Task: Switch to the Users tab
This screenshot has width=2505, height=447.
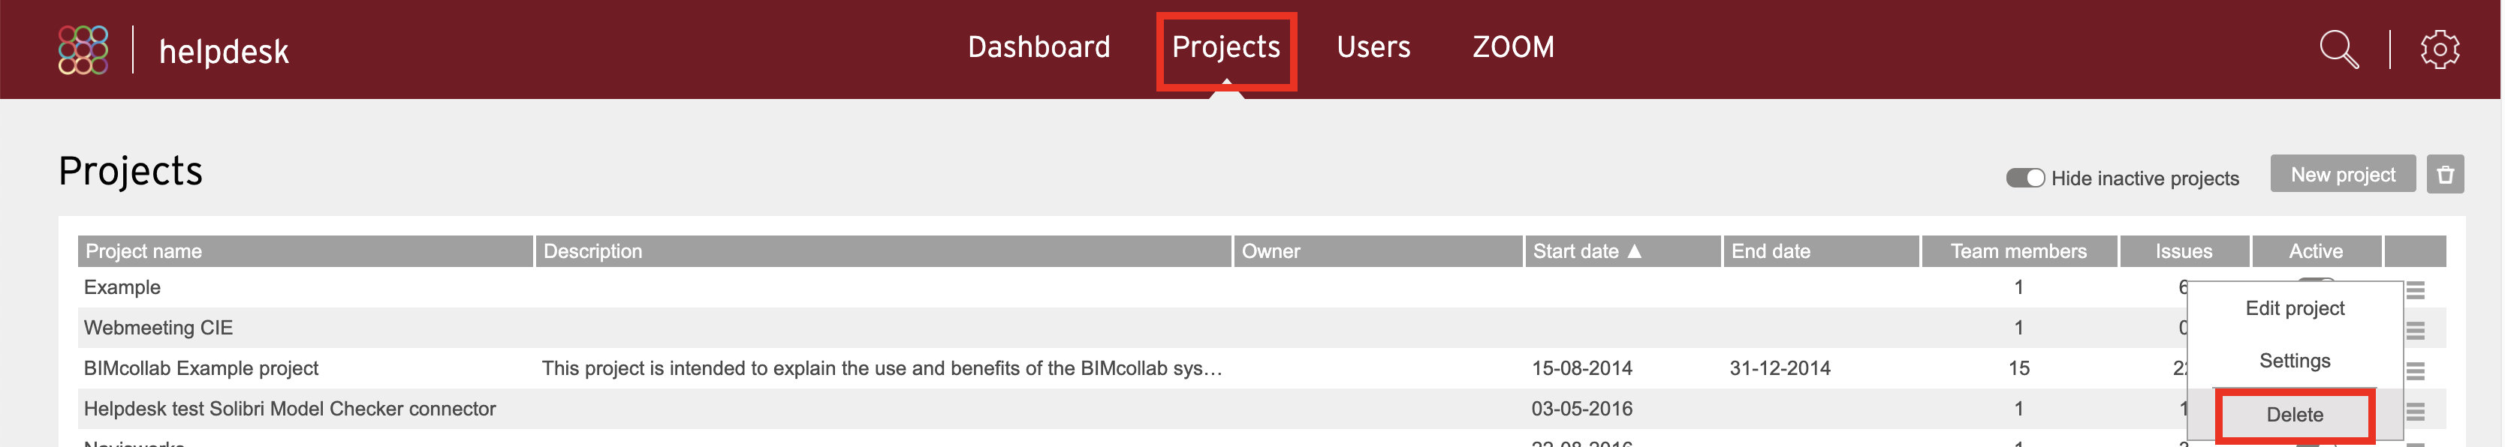Action: [x=1373, y=46]
